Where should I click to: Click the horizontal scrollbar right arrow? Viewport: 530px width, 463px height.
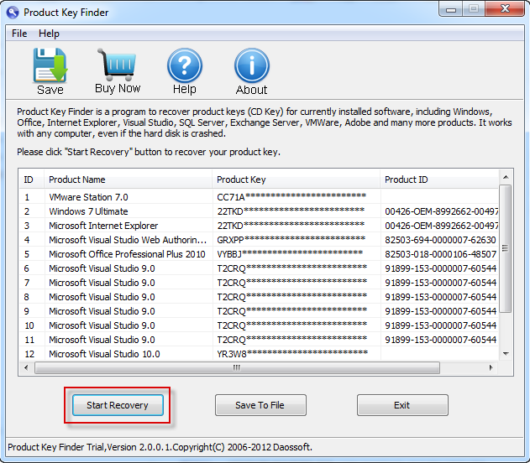pyautogui.click(x=492, y=367)
